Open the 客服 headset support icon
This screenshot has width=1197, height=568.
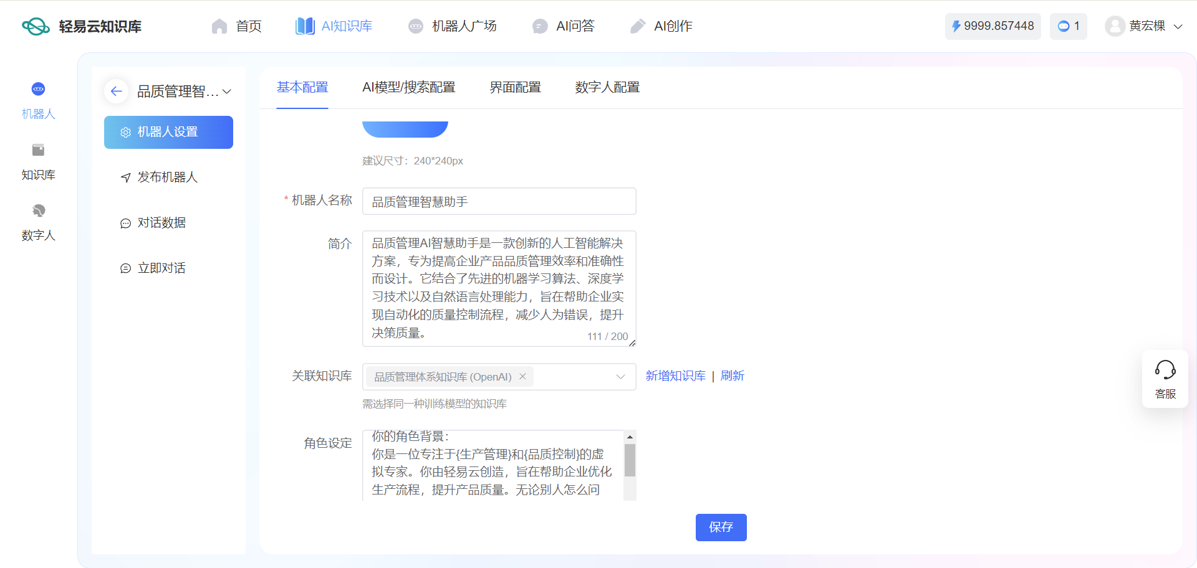(1165, 370)
